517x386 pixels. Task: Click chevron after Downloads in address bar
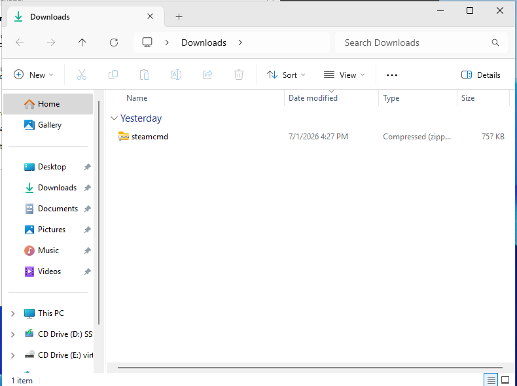pyautogui.click(x=240, y=43)
